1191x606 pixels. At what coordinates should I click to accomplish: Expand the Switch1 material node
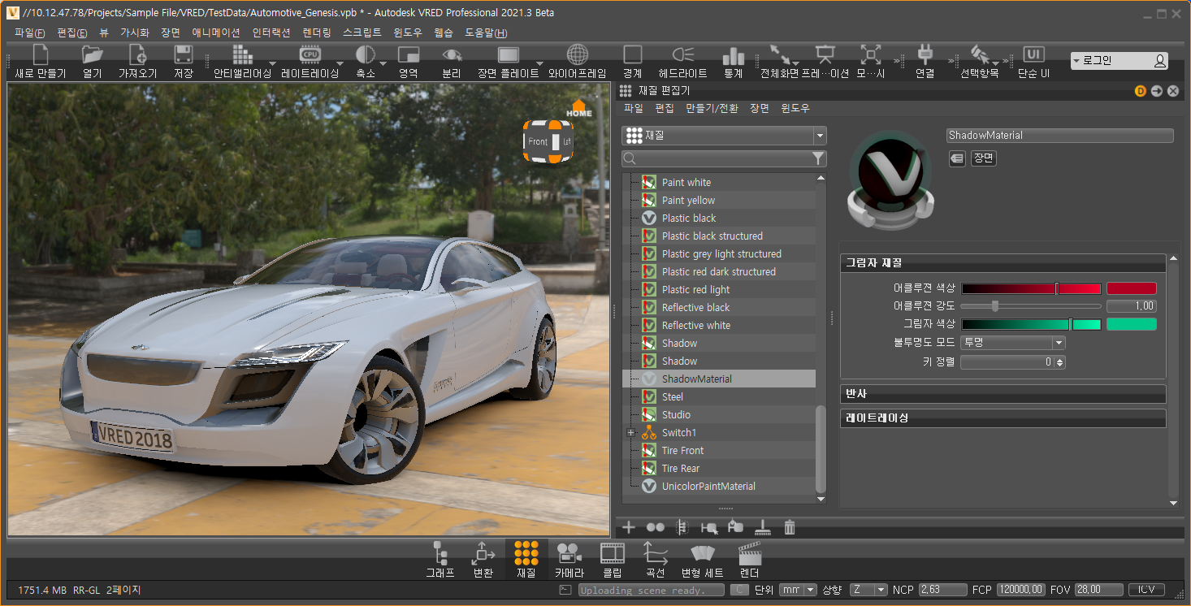[x=630, y=433]
